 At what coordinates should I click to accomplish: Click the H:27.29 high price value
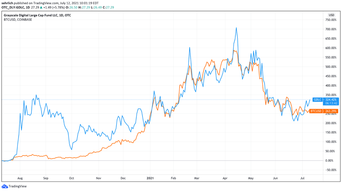84,7
